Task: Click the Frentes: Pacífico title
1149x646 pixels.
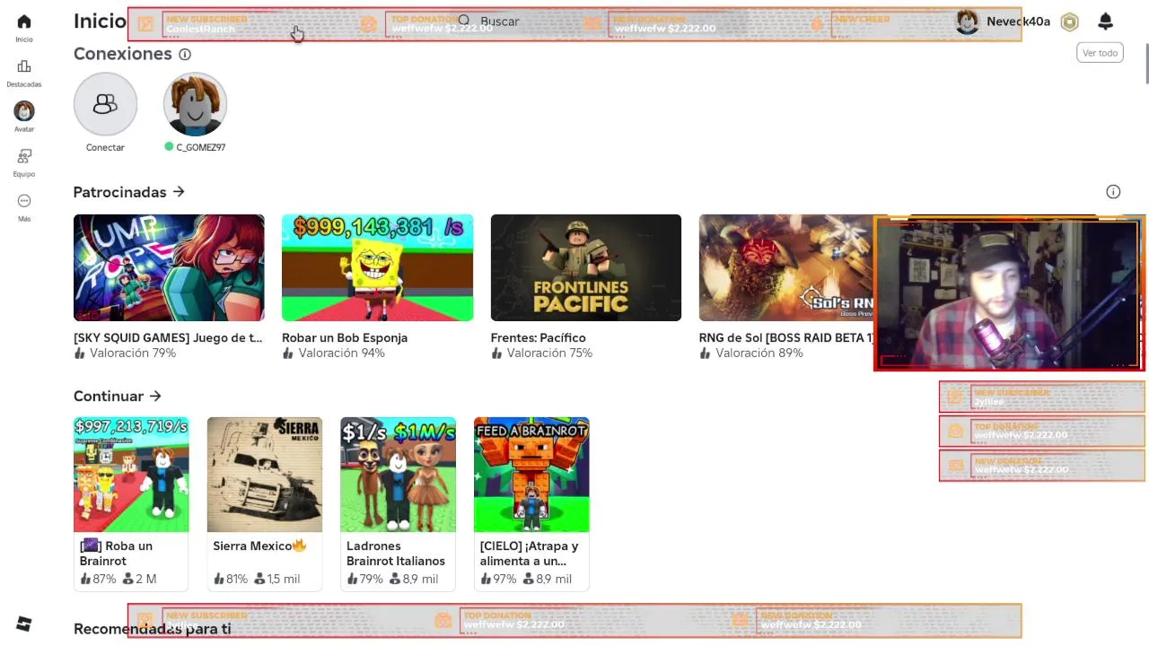Action: (538, 337)
